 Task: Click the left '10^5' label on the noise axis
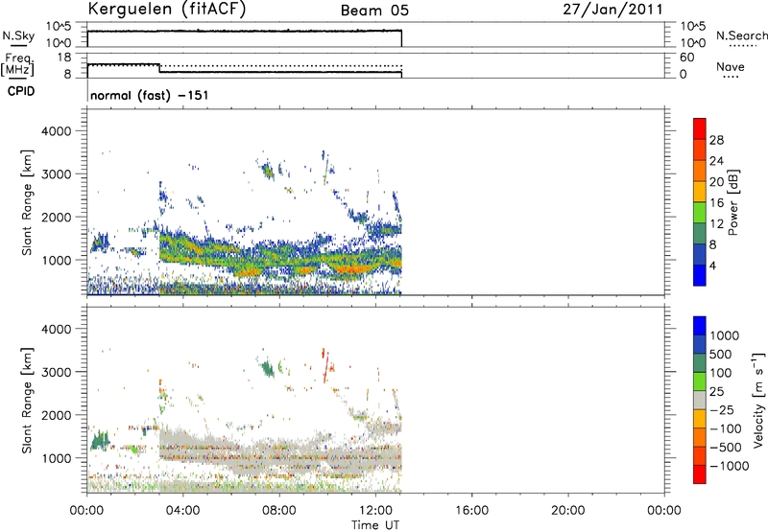[59, 27]
